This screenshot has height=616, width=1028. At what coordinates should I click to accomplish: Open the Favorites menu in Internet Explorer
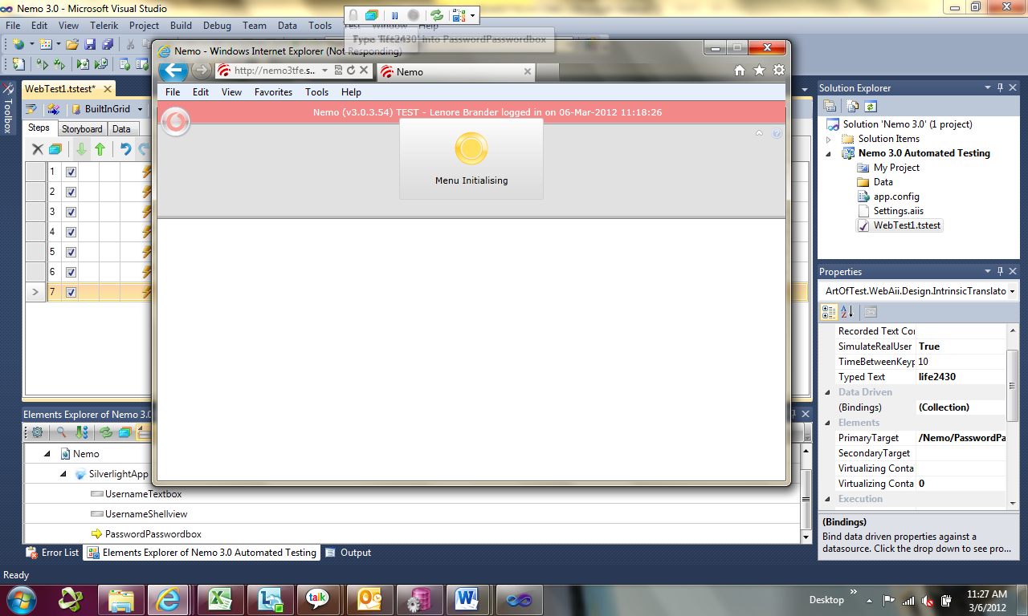click(273, 92)
